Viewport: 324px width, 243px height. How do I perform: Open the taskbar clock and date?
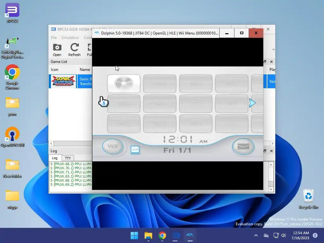point(301,235)
